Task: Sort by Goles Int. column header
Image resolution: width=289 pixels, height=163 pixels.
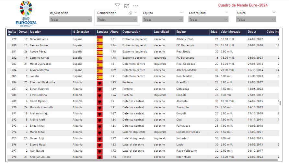Action: tap(272, 32)
